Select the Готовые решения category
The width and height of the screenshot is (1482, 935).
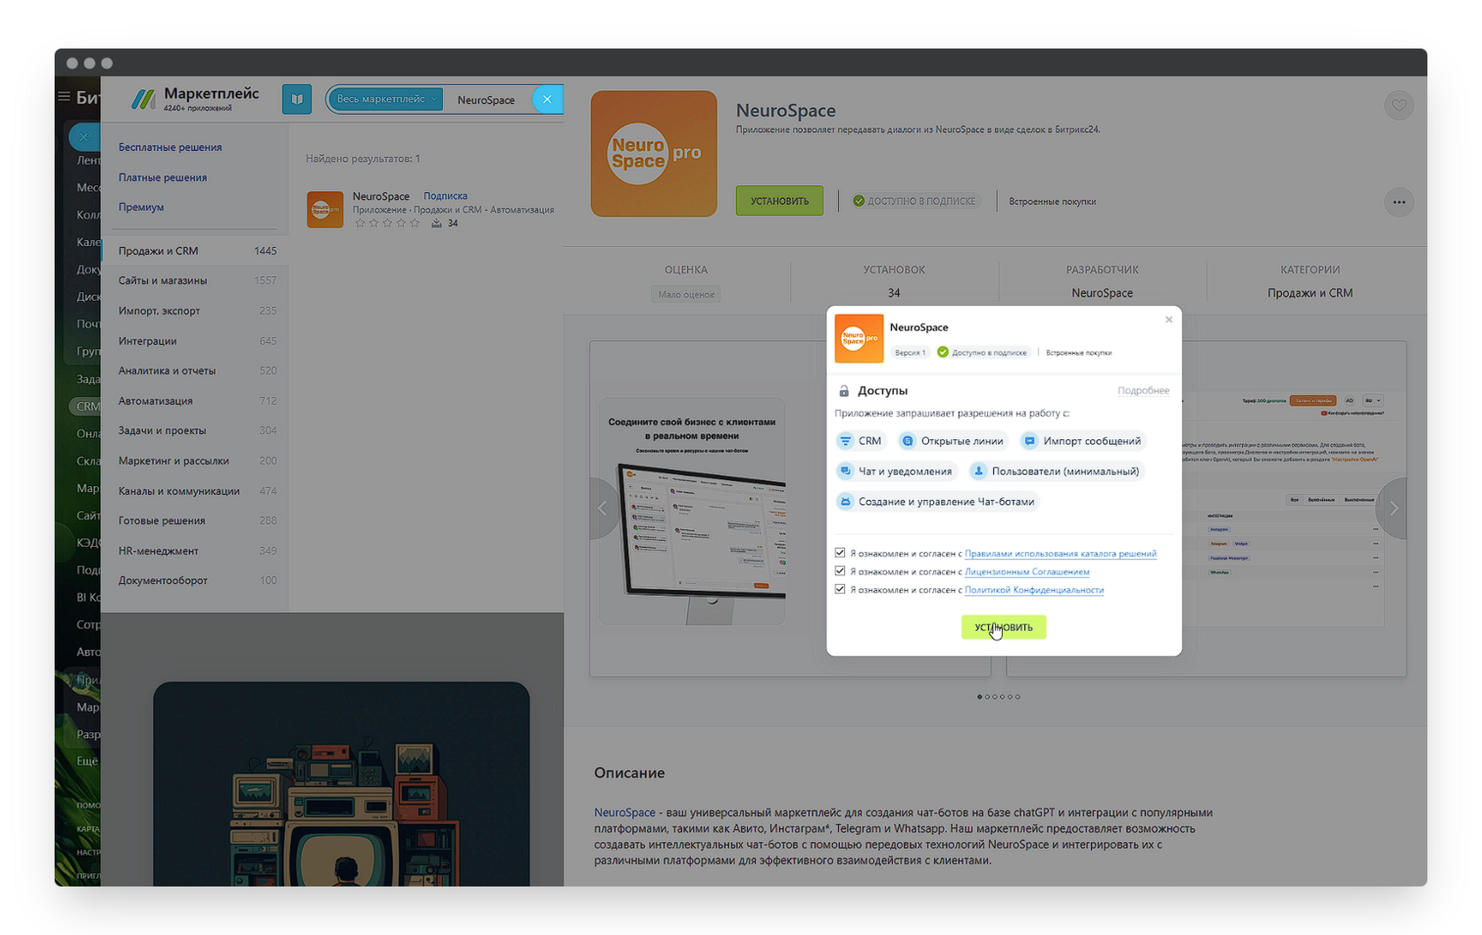[x=195, y=520]
